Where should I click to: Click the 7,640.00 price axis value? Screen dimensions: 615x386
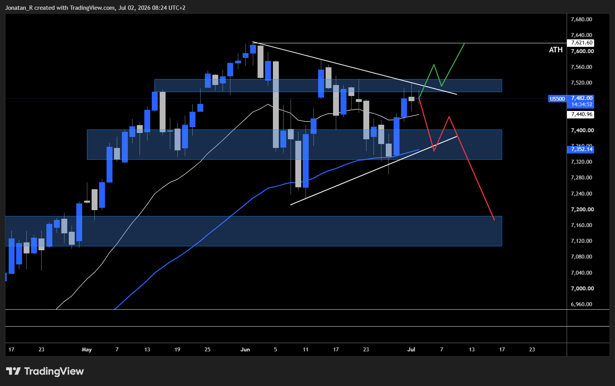tap(582, 35)
